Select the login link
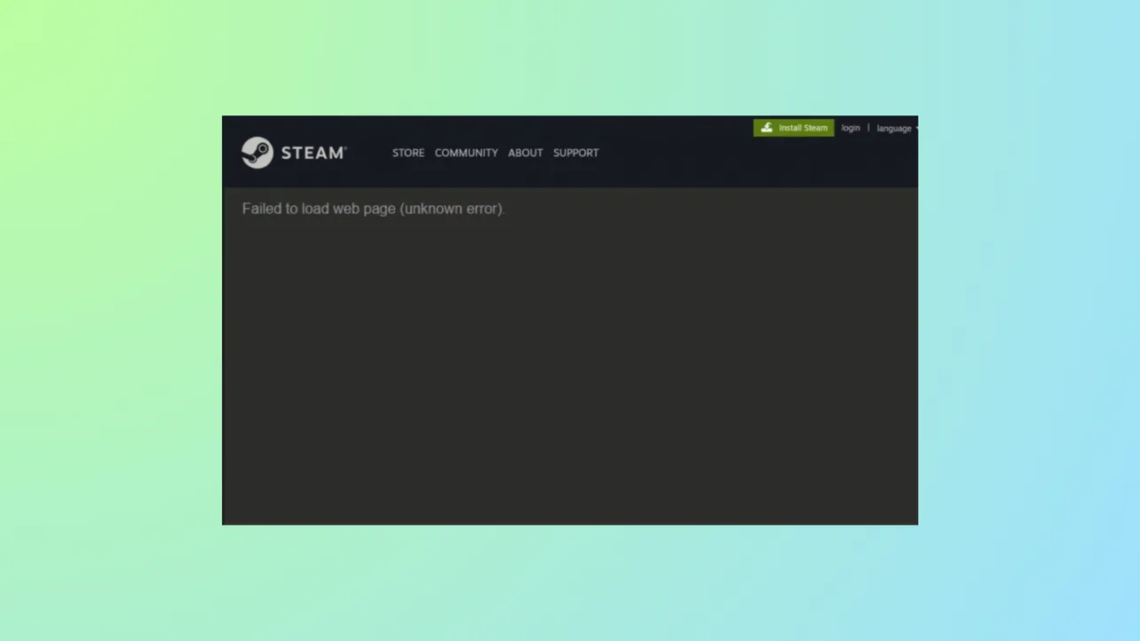The image size is (1140, 641). pos(850,128)
